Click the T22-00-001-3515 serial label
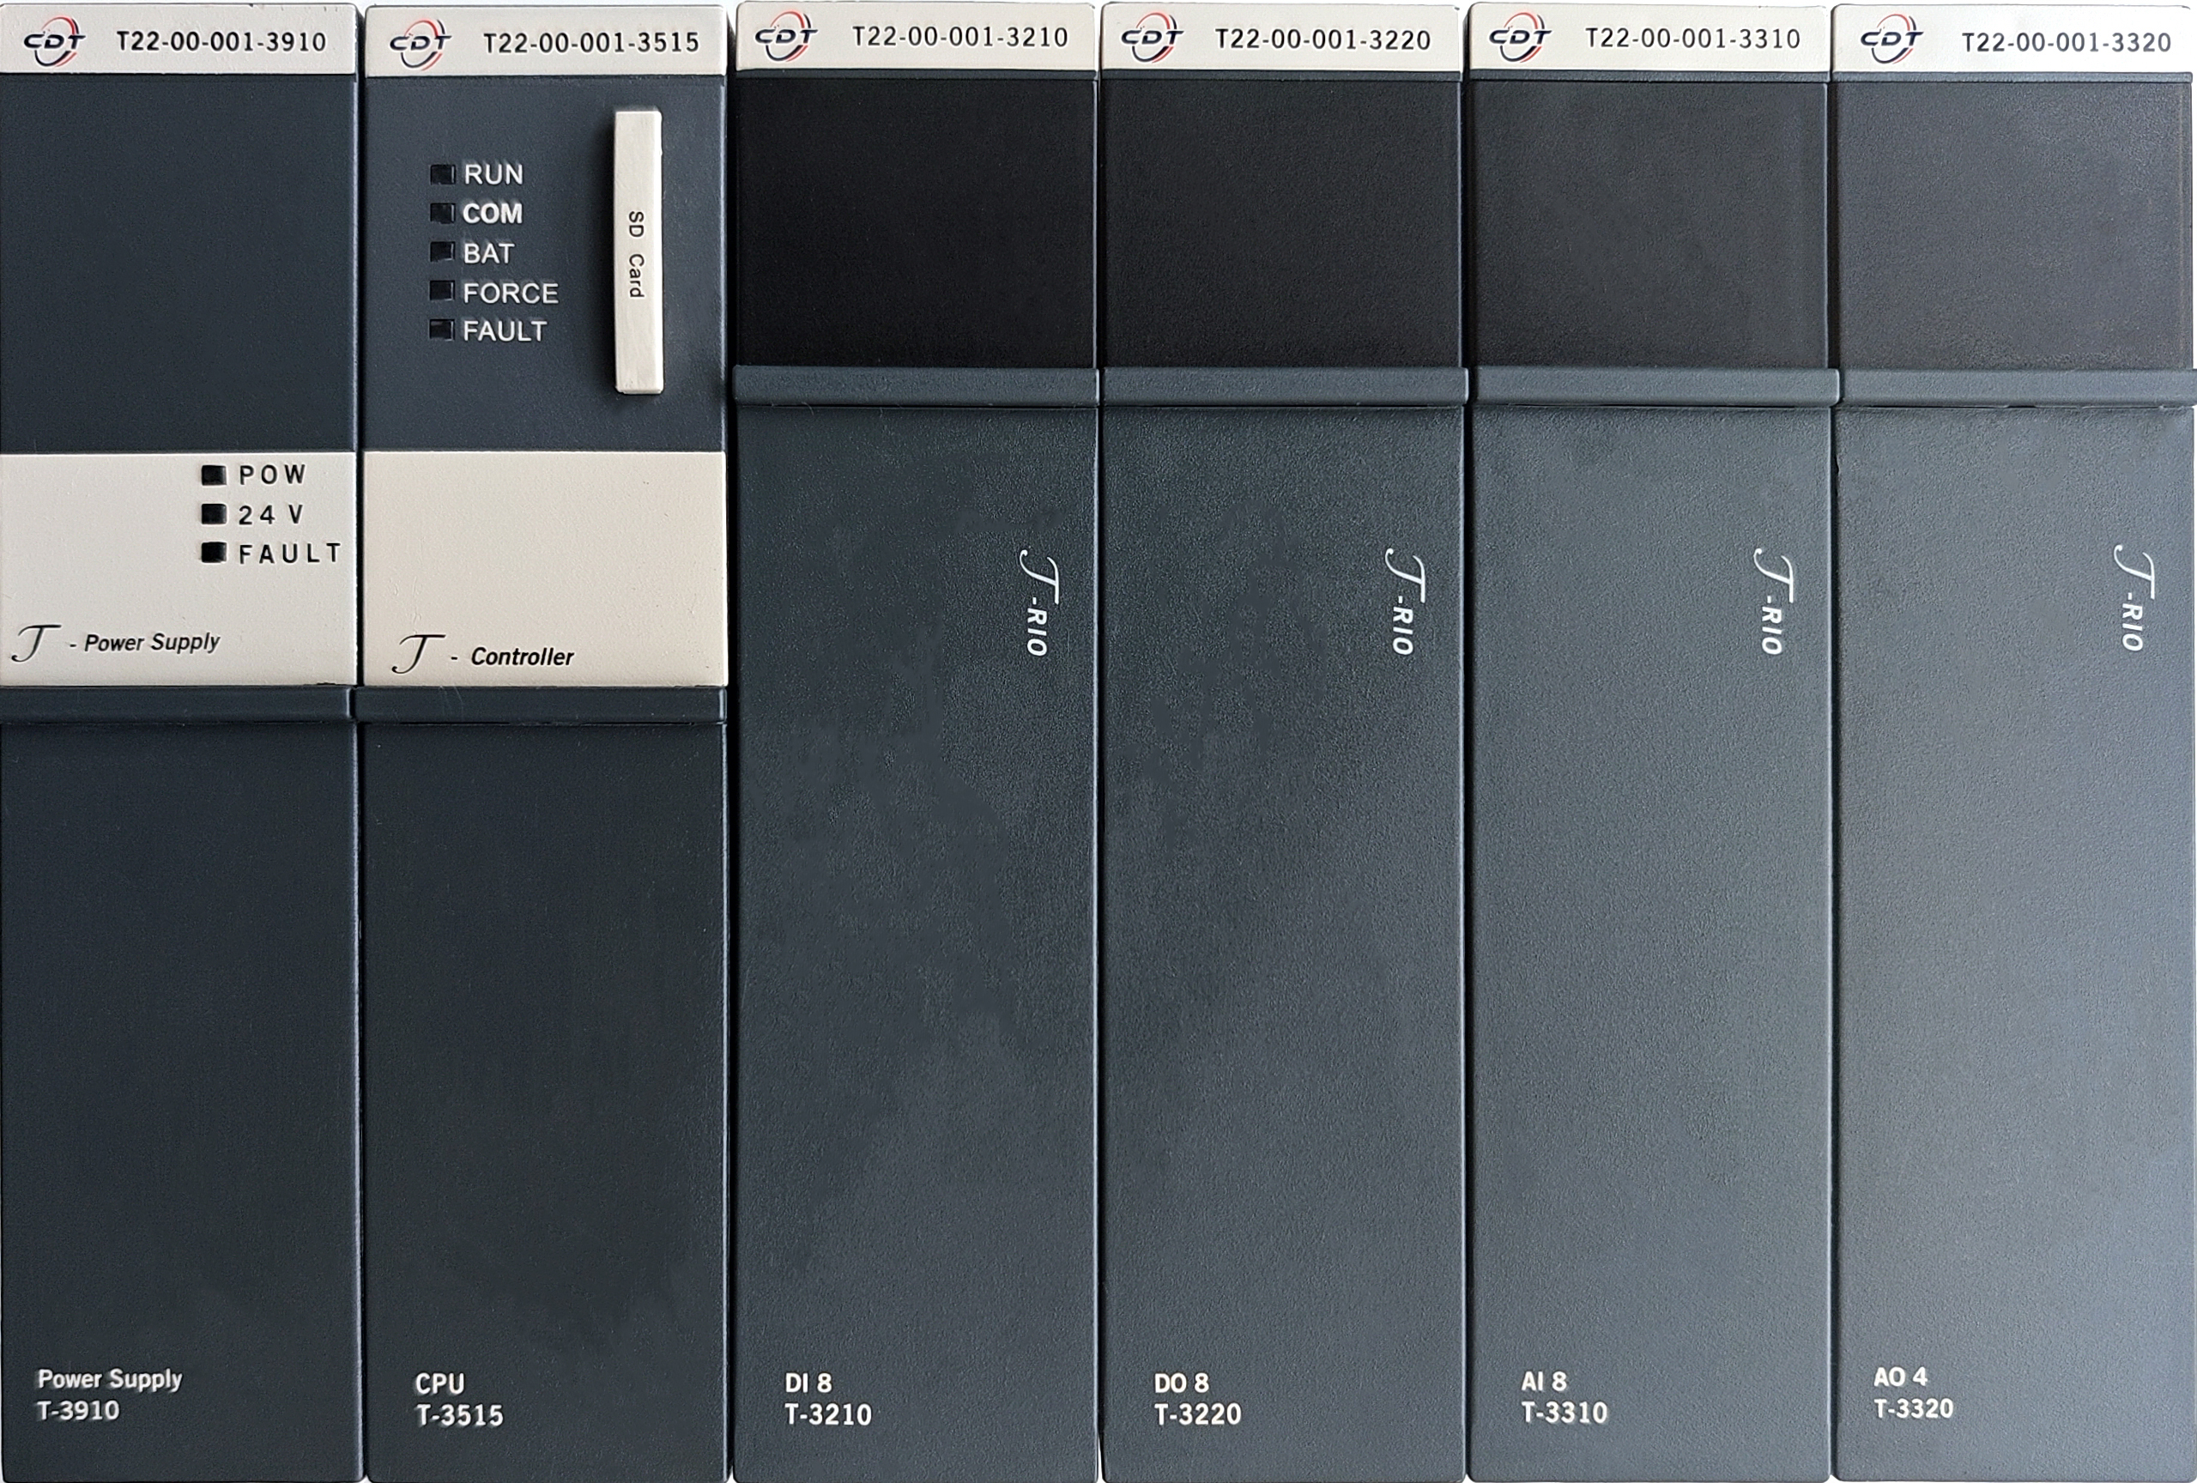The height and width of the screenshot is (1483, 2197). (x=590, y=44)
